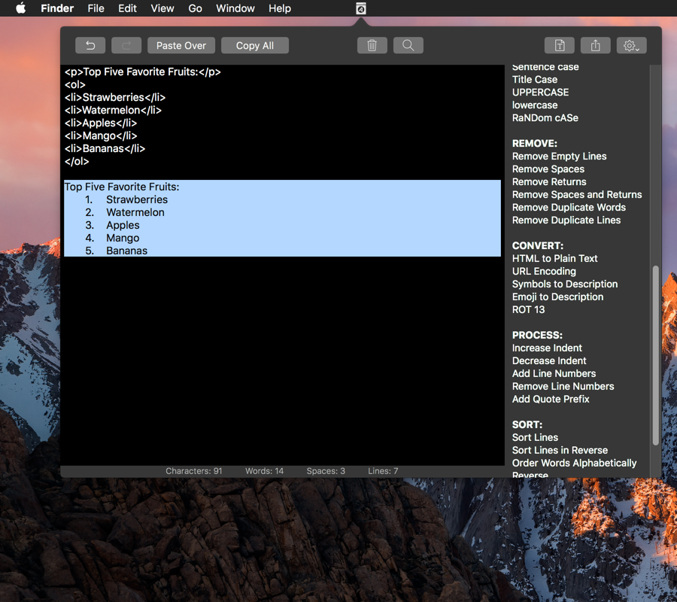Apply Symbols to Description
This screenshot has width=677, height=602.
565,284
